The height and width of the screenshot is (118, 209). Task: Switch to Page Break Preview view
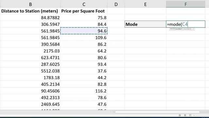point(190,115)
